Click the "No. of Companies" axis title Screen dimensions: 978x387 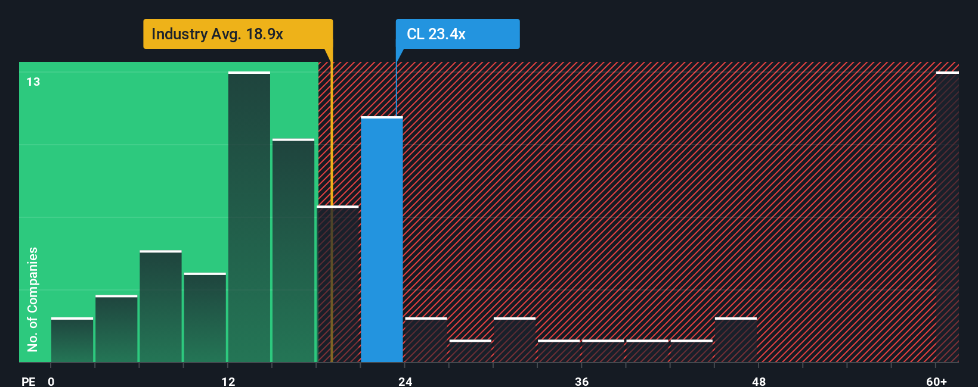coord(33,299)
